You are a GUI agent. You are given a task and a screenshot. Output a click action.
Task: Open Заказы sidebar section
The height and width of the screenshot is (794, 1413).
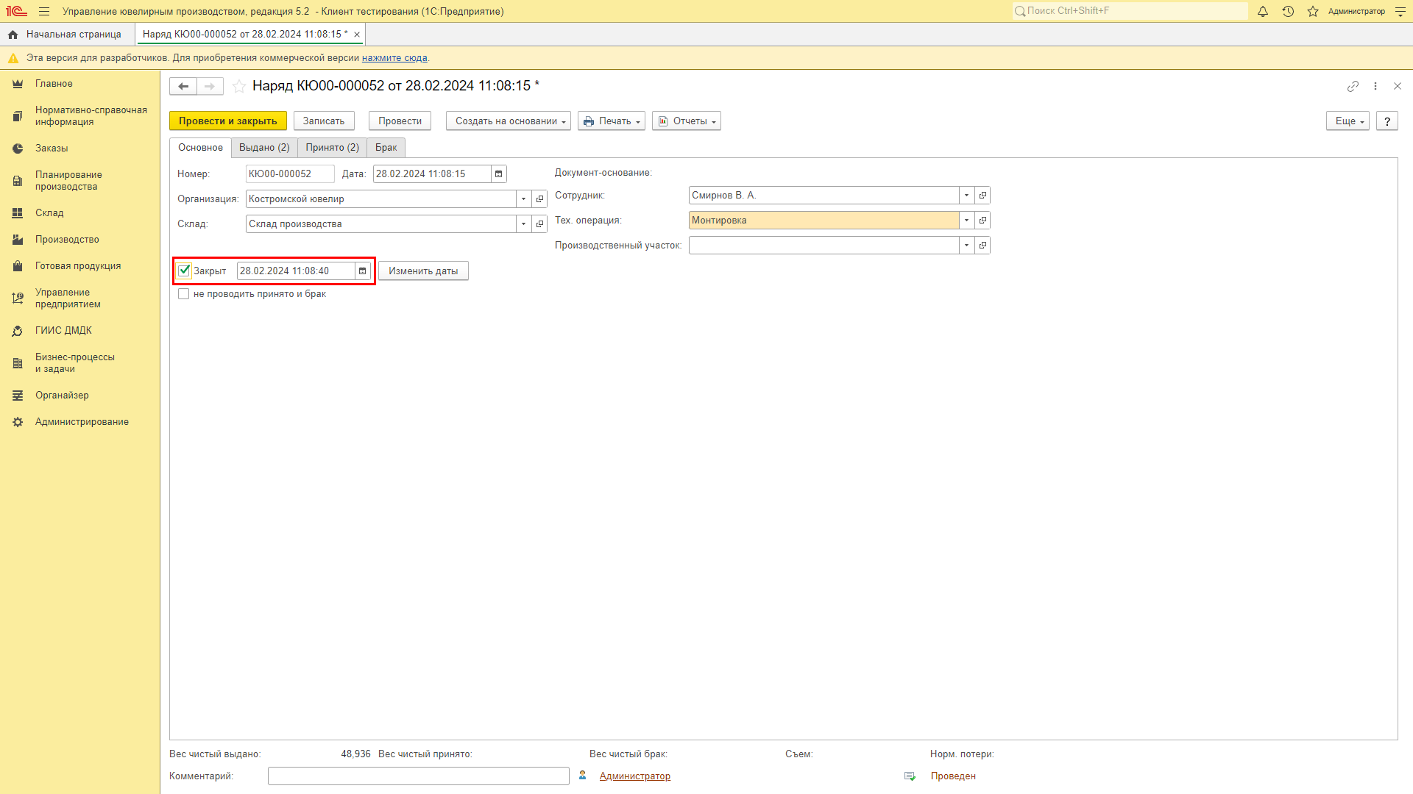point(52,149)
